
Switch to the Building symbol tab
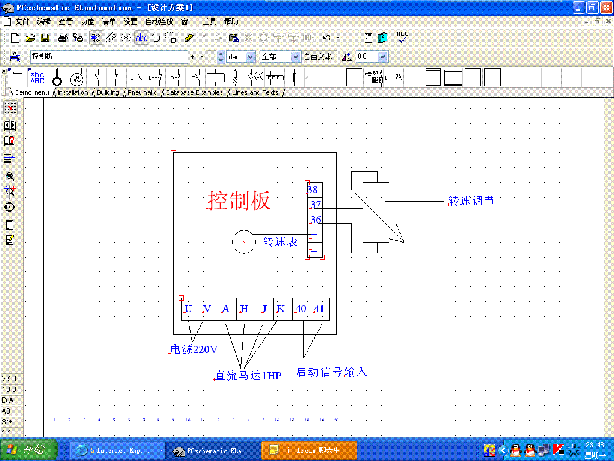pyautogui.click(x=108, y=92)
